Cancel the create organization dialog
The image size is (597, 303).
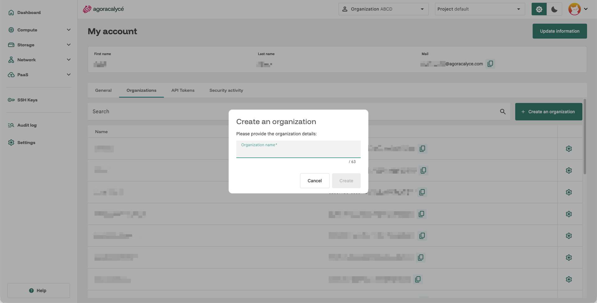(315, 181)
